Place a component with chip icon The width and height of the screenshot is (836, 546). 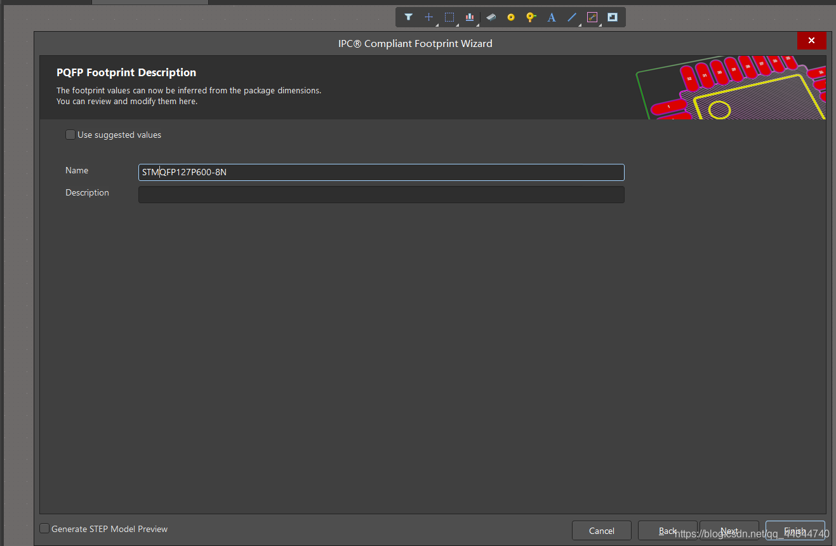[491, 17]
